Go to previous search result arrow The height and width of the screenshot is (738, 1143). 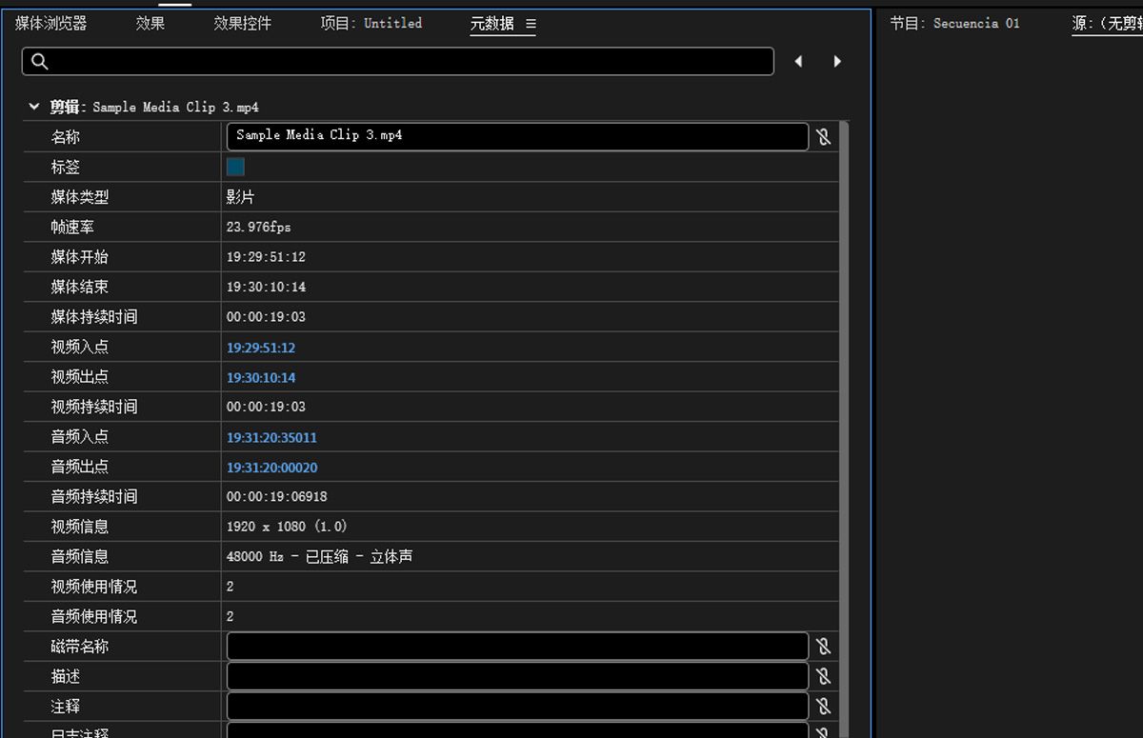click(798, 62)
